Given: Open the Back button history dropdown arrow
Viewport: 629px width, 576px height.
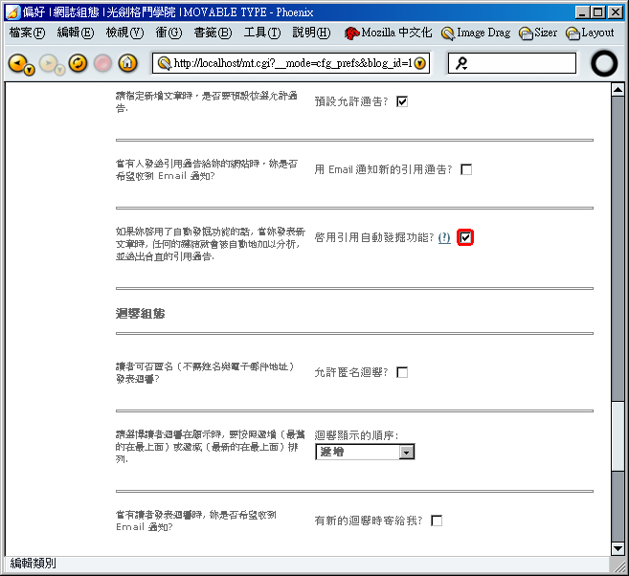Looking at the screenshot, I should coord(29,71).
